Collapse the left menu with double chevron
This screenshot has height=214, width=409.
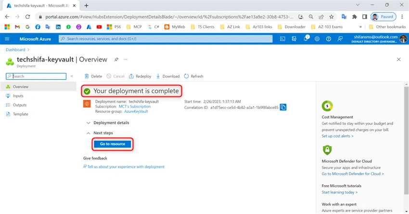coord(72,76)
